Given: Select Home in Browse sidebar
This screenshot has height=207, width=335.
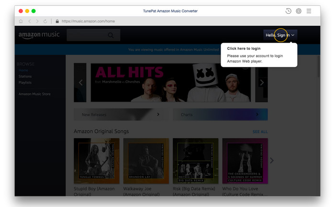Looking at the screenshot, I should tap(23, 70).
